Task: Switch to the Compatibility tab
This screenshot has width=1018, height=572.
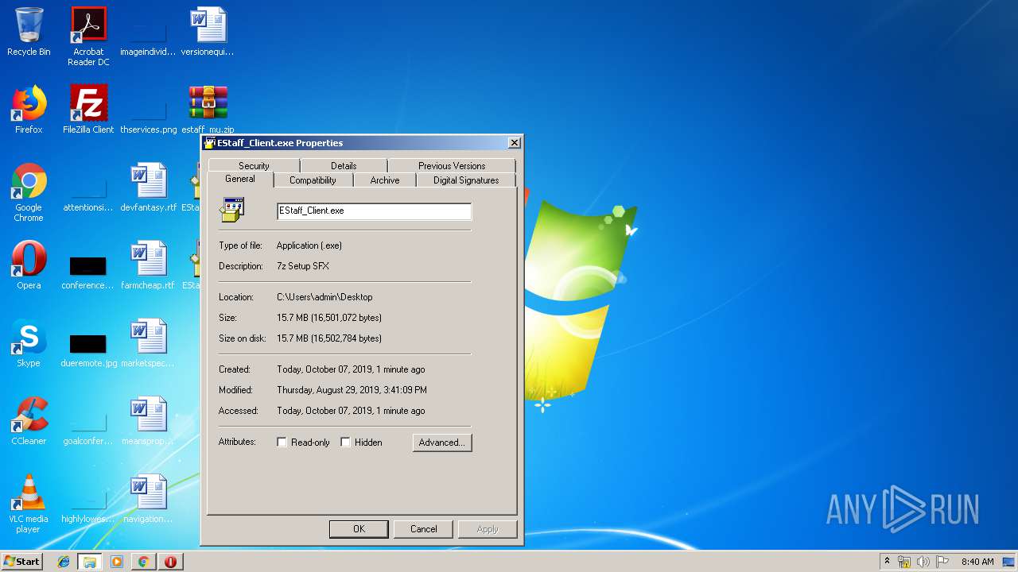Action: (313, 180)
